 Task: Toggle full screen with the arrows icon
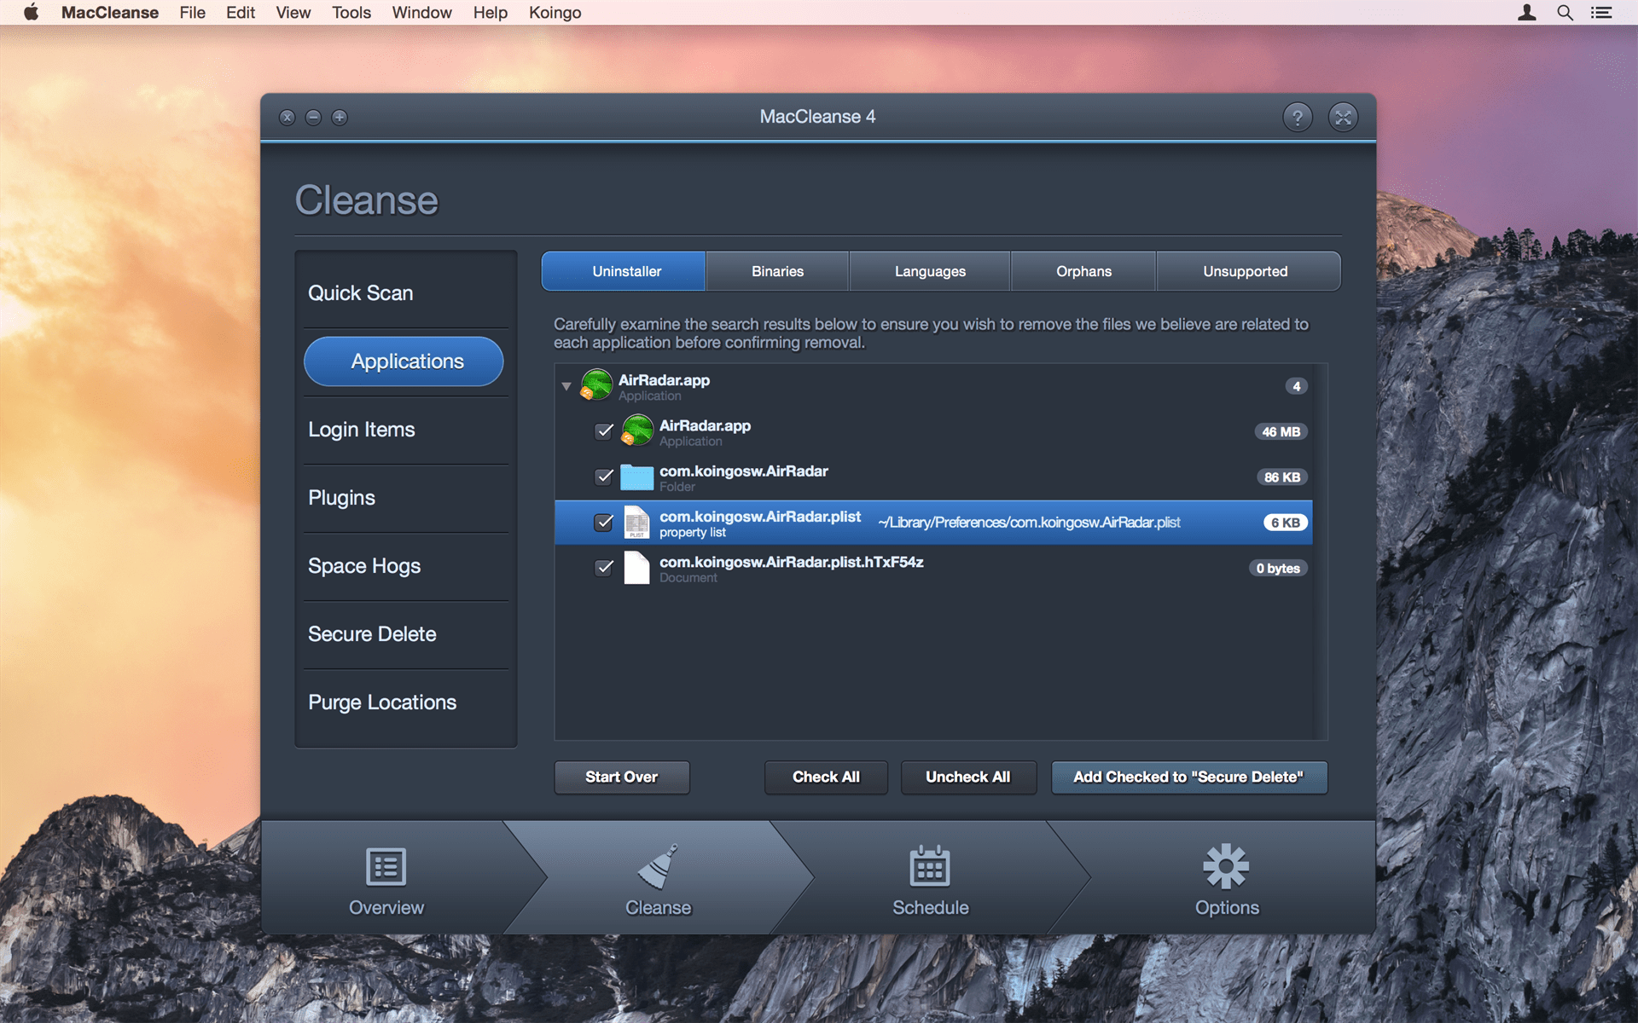(1343, 117)
